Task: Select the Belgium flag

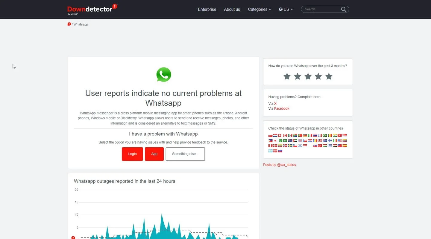Action: point(330,135)
